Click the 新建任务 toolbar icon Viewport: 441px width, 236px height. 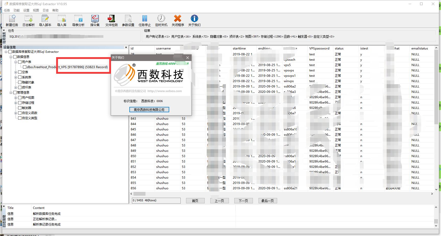[12, 20]
